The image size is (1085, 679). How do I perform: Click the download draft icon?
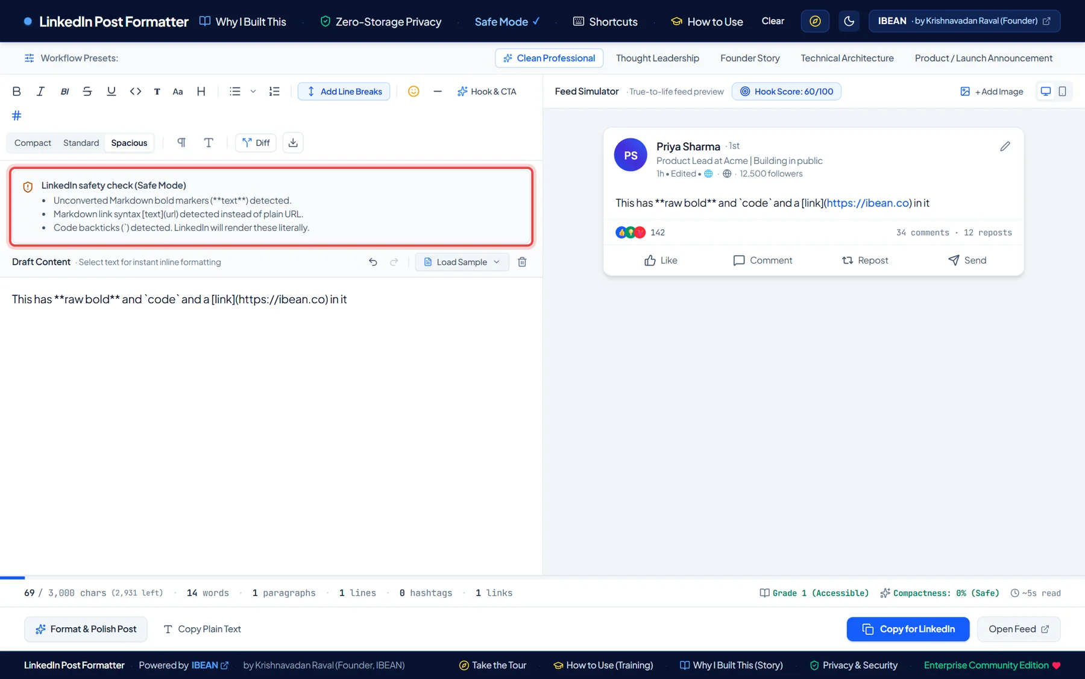point(293,143)
